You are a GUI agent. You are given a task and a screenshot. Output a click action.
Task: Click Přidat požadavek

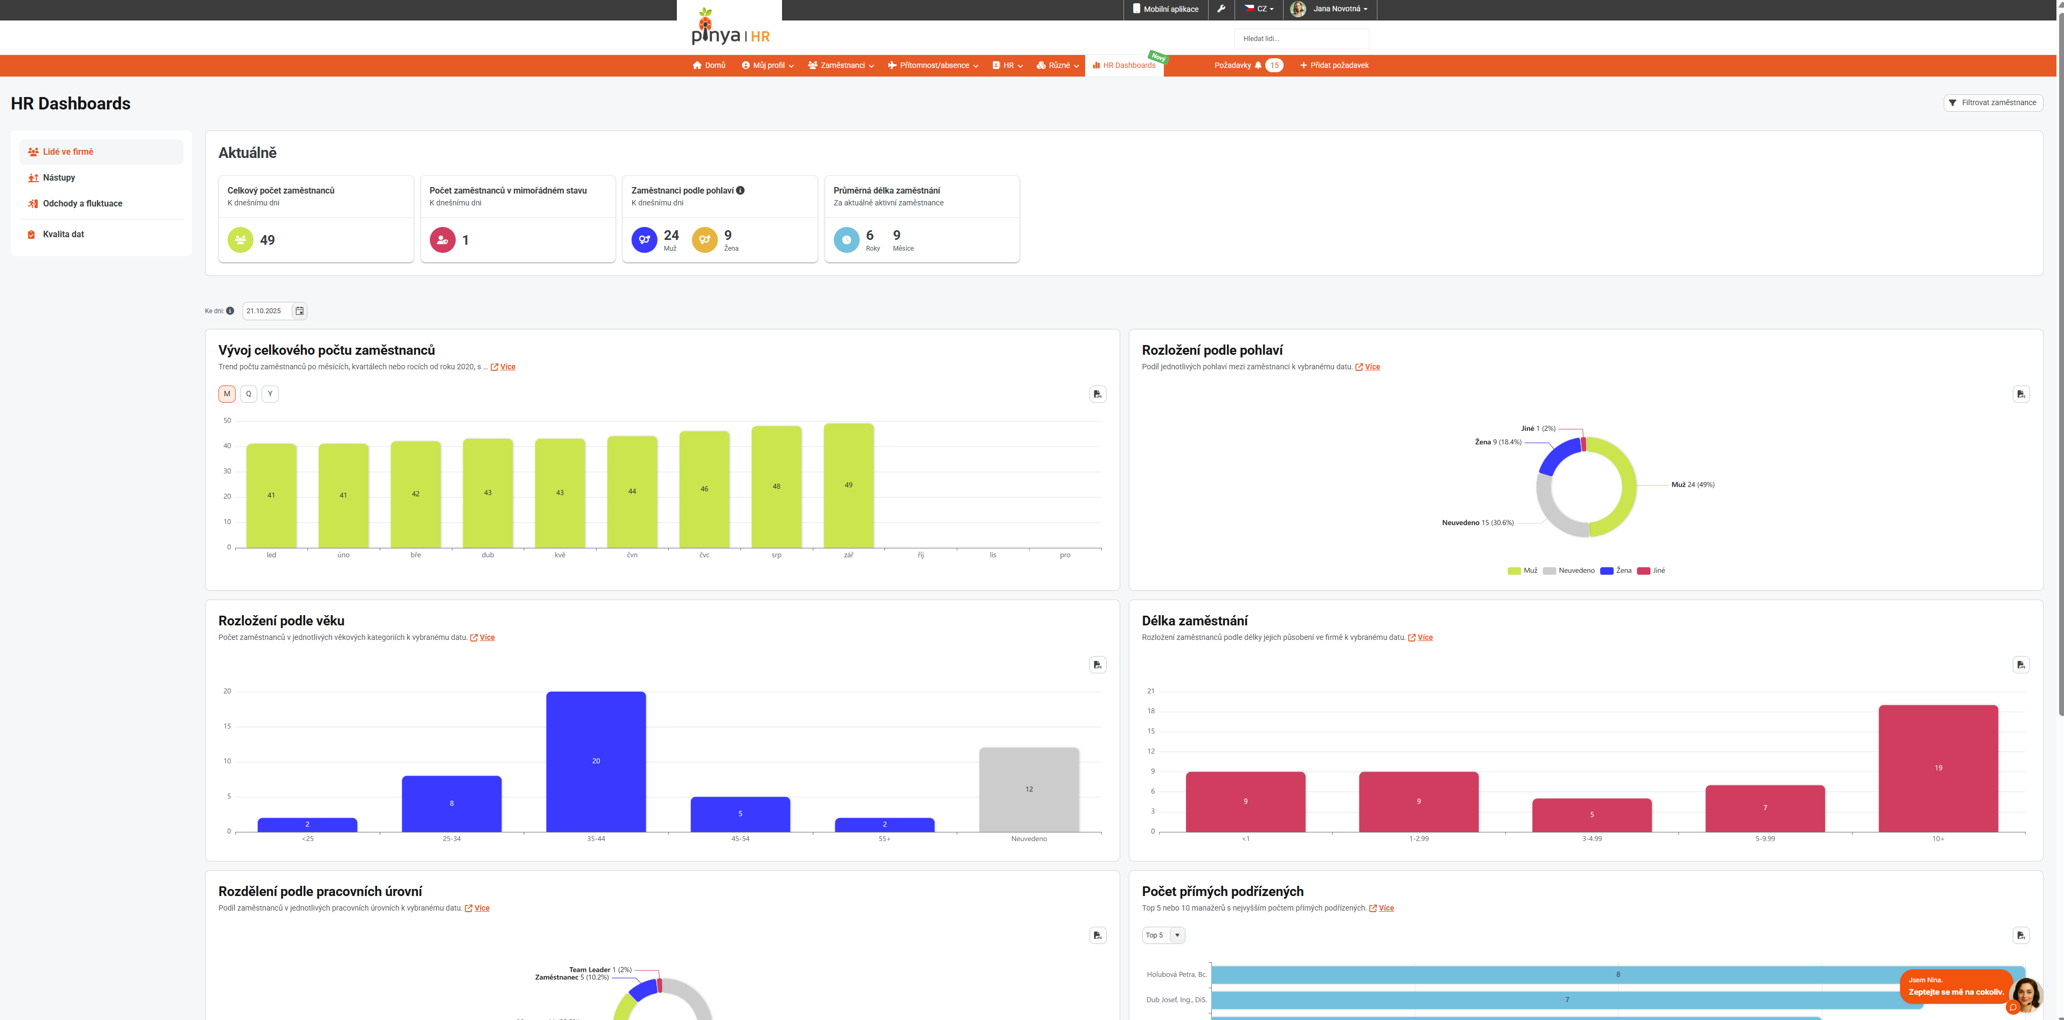pos(1334,66)
